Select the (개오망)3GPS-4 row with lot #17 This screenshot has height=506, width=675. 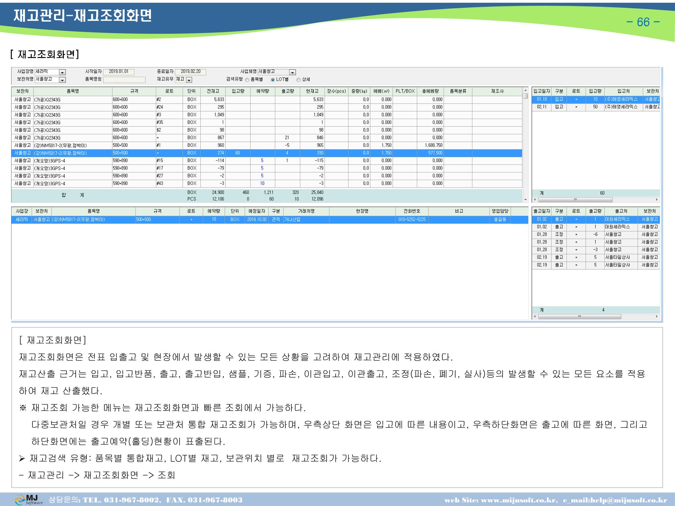267,168
